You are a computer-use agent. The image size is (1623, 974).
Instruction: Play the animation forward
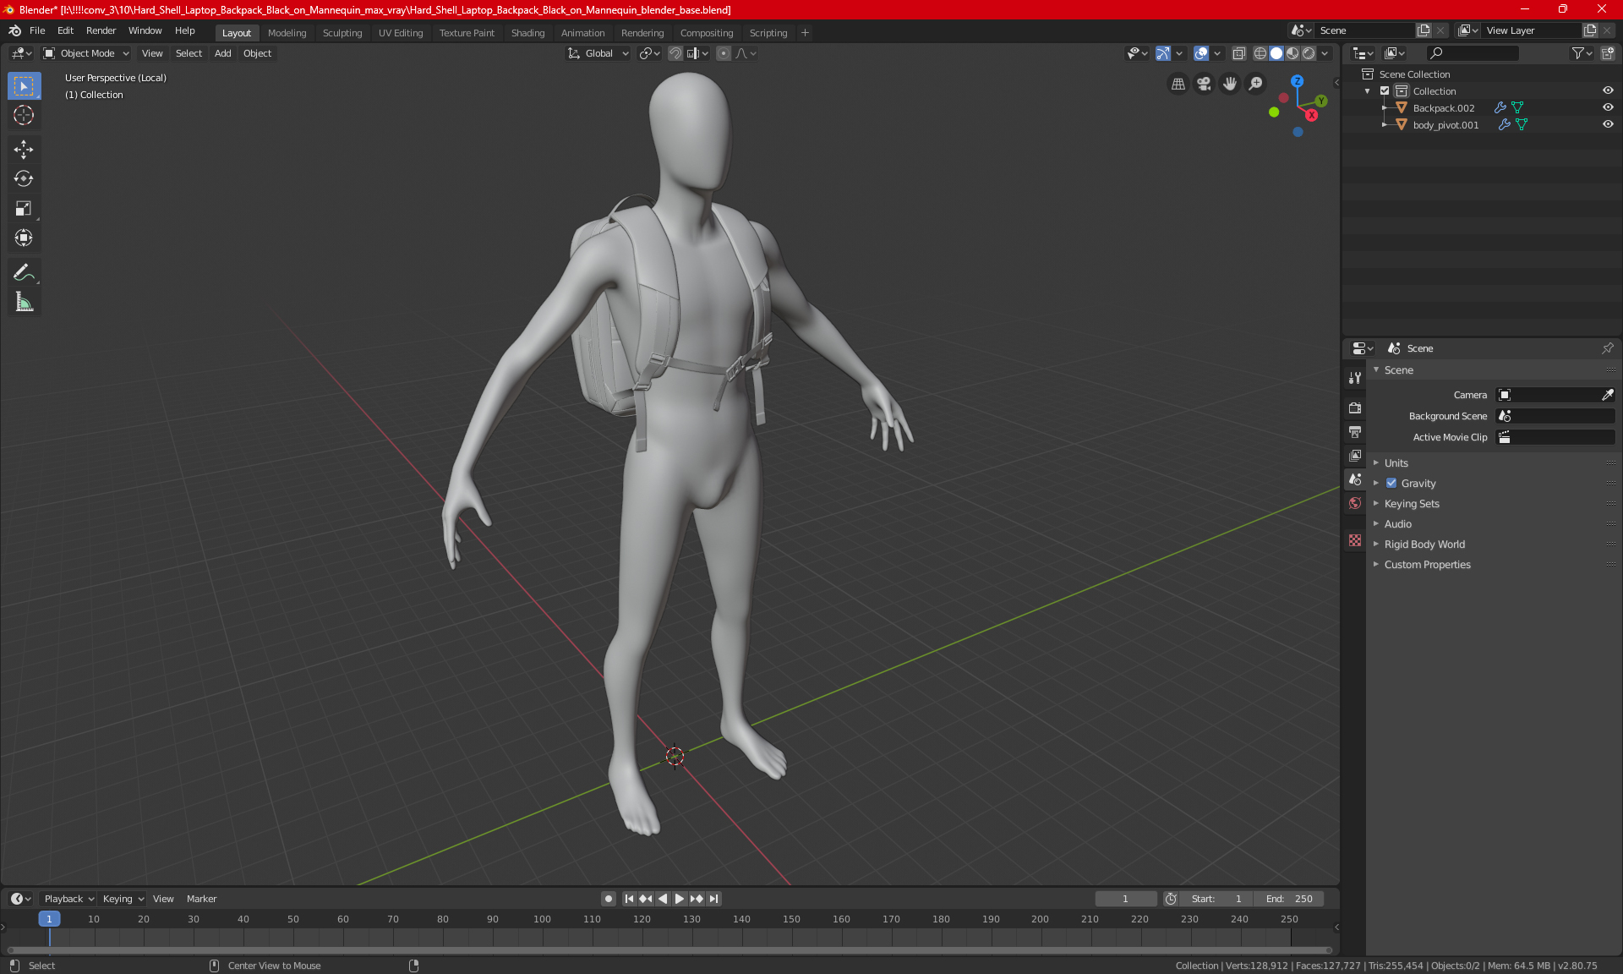pyautogui.click(x=679, y=899)
